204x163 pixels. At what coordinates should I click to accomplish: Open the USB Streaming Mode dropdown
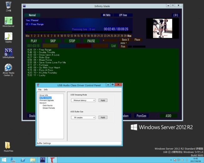click(x=83, y=100)
